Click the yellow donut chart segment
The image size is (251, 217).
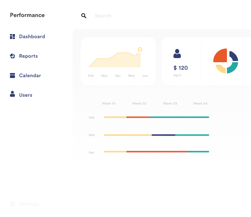[x=221, y=68]
